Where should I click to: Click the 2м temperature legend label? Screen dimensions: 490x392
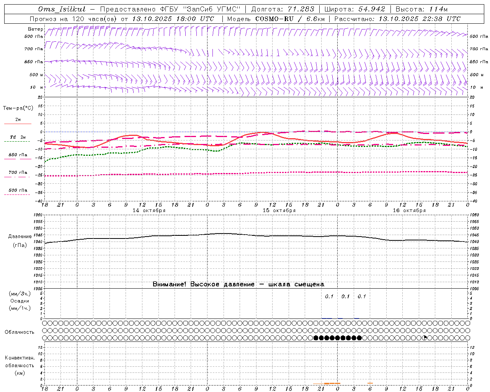click(x=18, y=119)
